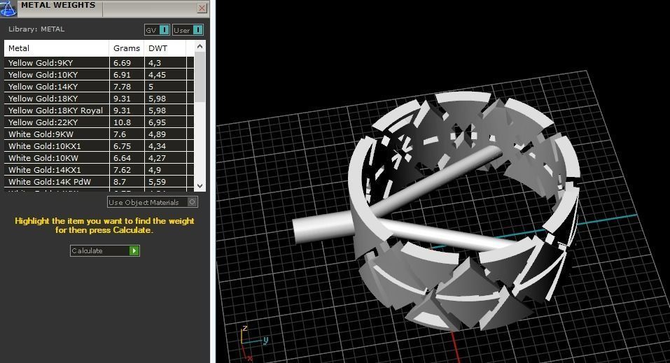Select the Yellow Gold:14KY row
This screenshot has width=670, height=363.
point(99,87)
